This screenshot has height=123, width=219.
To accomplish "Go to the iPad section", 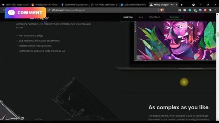I will [141, 17].
